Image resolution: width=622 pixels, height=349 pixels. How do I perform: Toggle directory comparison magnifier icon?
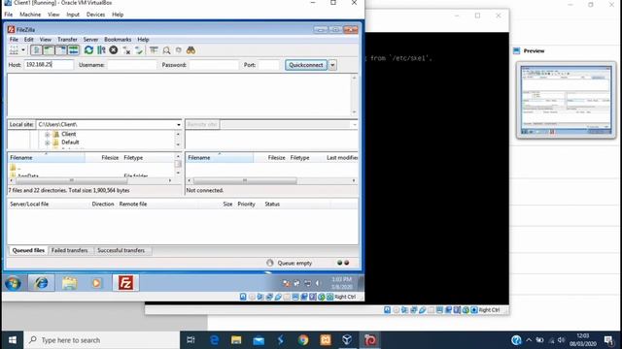[x=166, y=50]
